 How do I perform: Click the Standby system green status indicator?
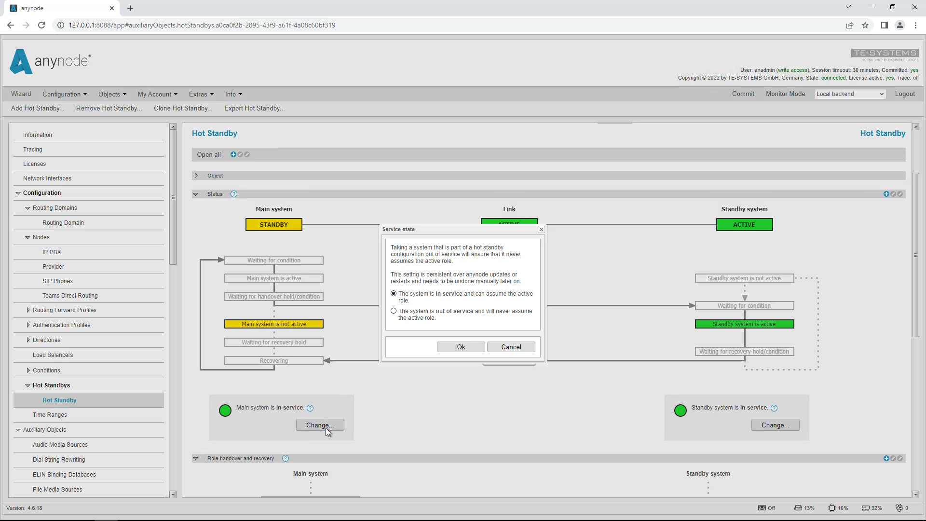[x=681, y=411]
